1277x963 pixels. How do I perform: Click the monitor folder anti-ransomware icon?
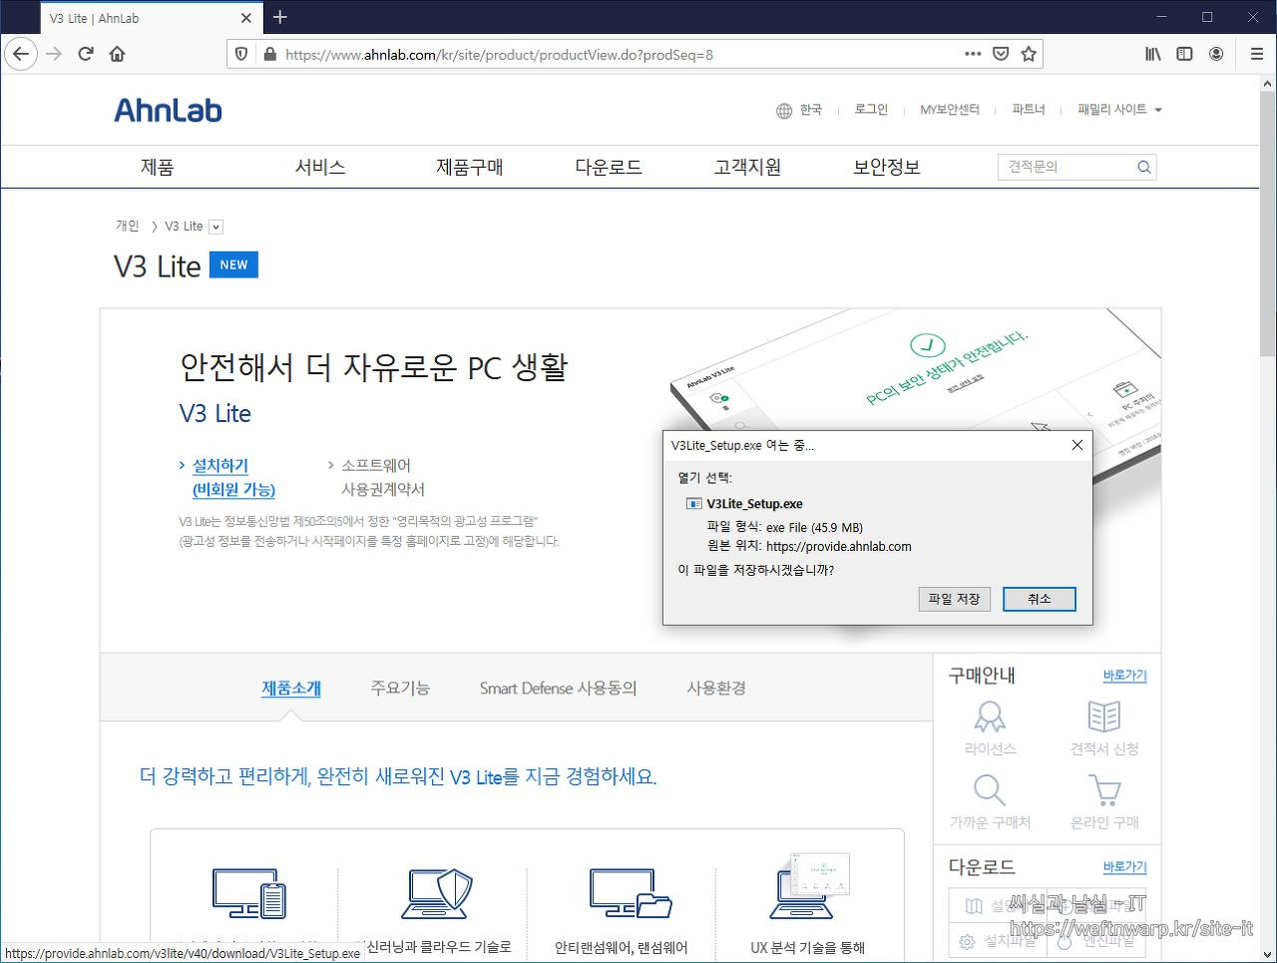point(630,892)
